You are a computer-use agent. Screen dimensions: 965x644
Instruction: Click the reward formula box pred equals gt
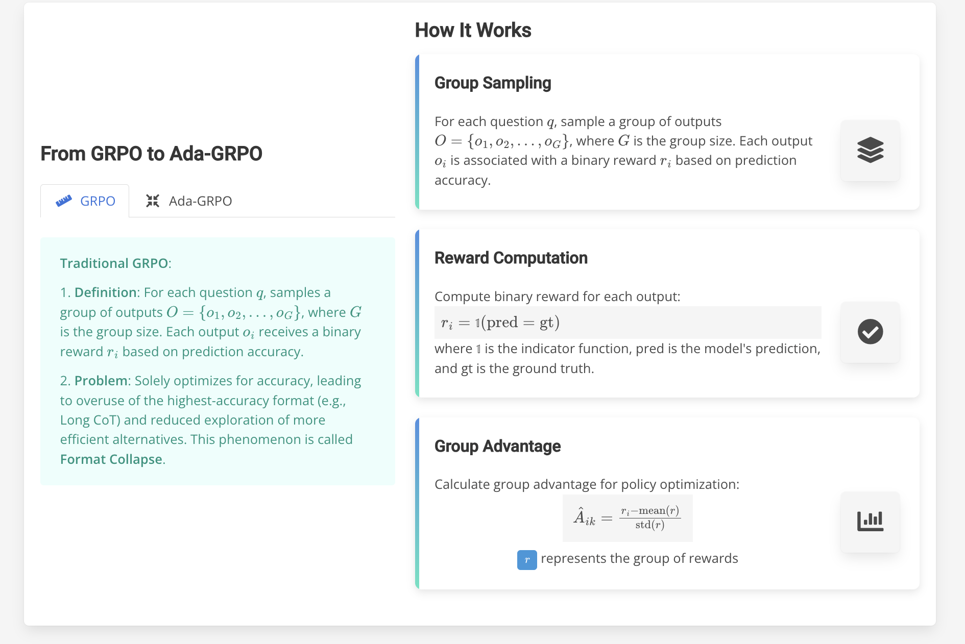[627, 322]
